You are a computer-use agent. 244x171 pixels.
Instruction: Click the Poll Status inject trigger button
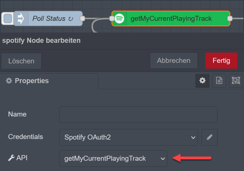point(8,18)
